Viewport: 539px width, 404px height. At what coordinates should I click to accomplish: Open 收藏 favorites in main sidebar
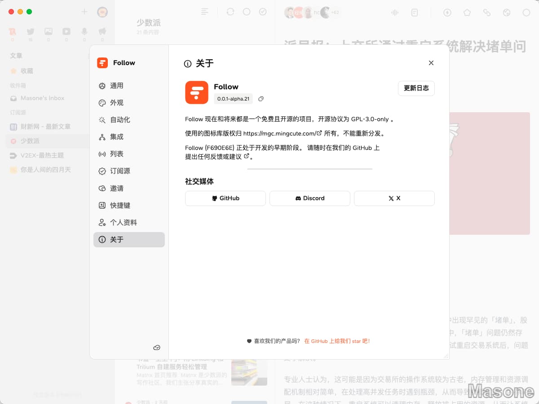click(x=47, y=71)
